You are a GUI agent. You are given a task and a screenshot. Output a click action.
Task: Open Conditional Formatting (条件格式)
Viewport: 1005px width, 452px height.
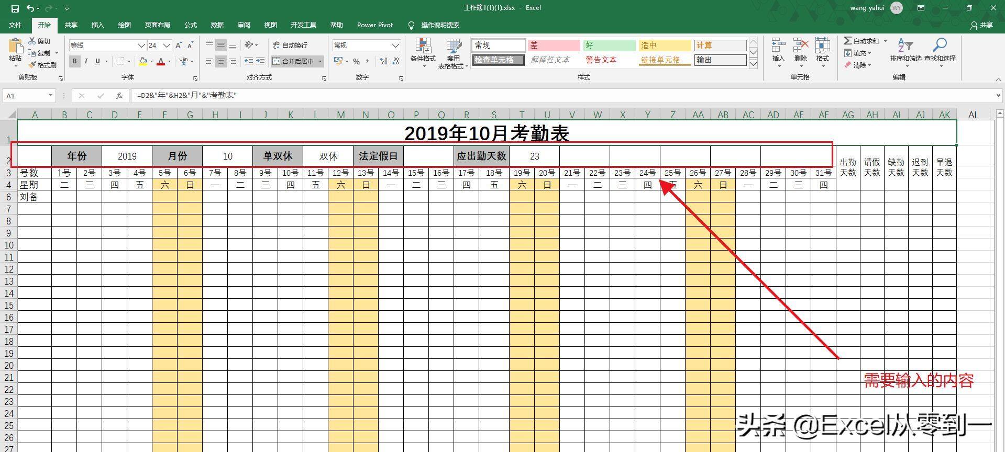423,53
